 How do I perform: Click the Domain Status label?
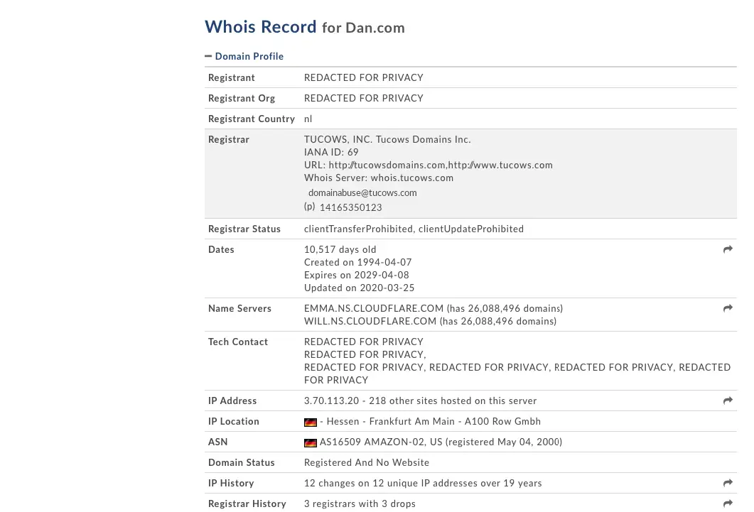click(x=242, y=462)
